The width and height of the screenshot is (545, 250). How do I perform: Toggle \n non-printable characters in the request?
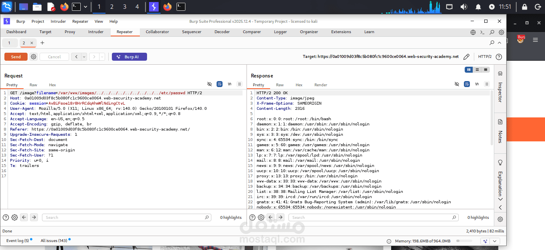(230, 84)
